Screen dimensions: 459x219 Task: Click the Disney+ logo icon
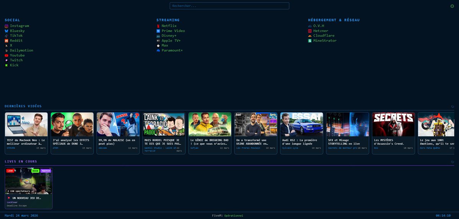158,36
